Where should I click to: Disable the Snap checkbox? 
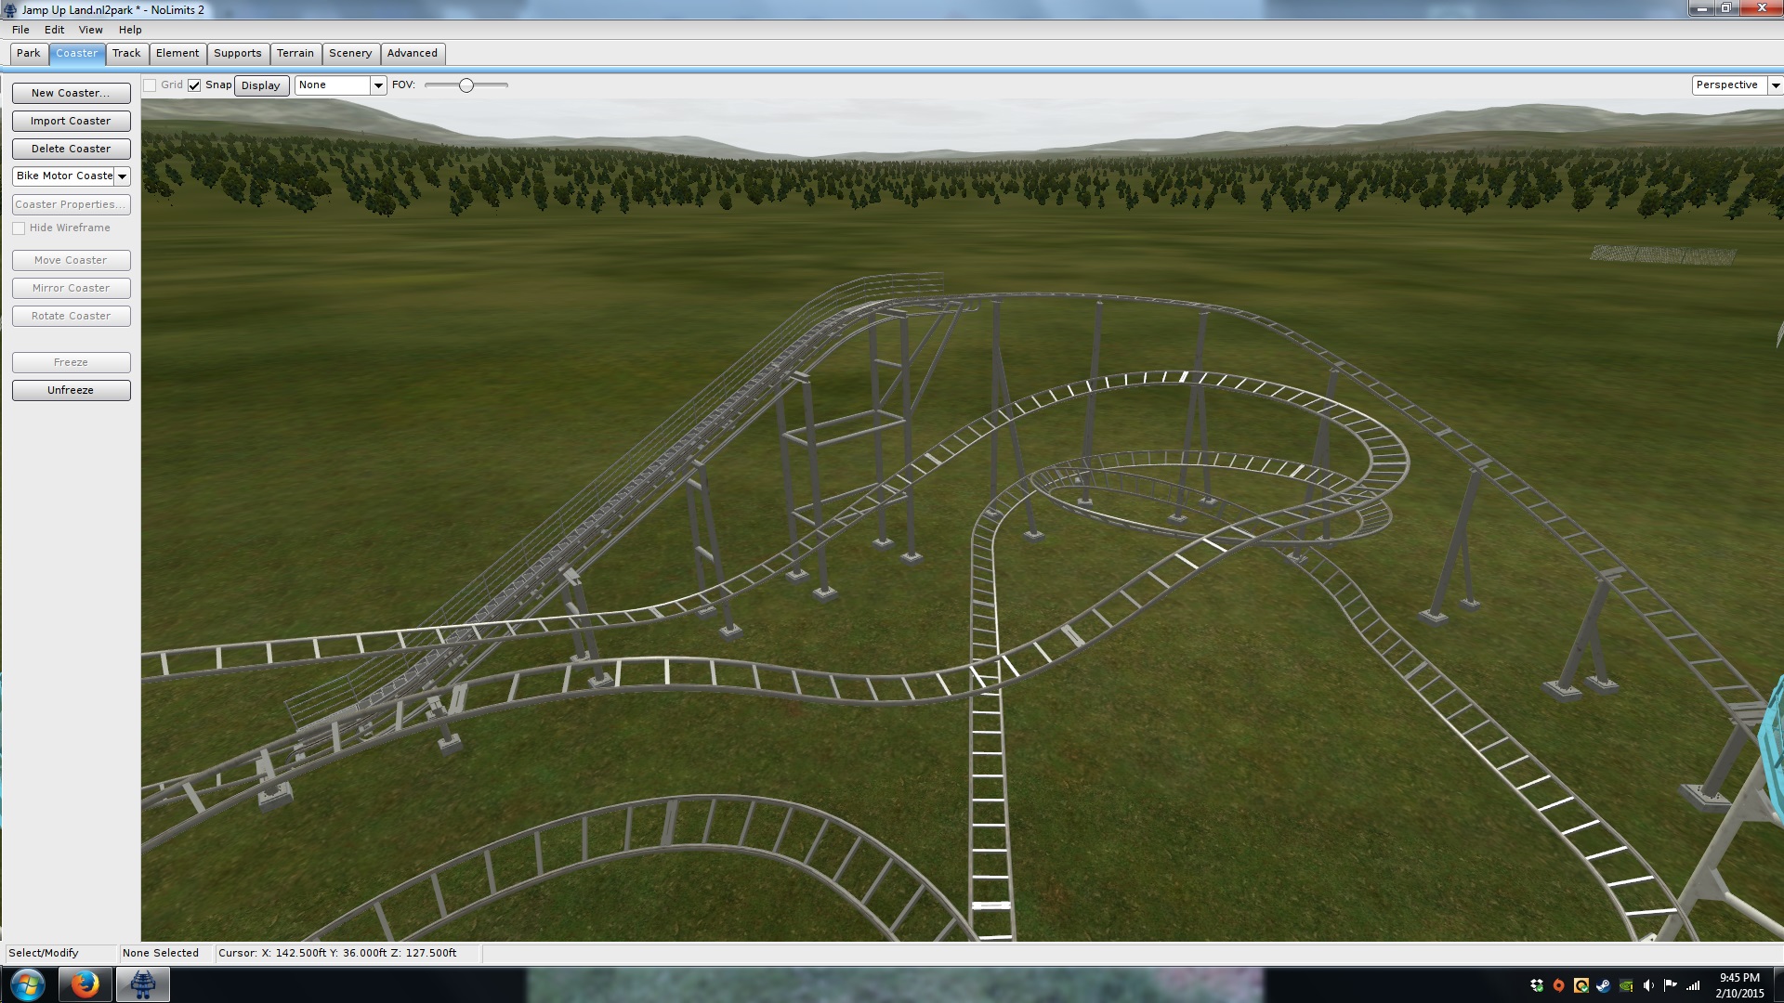coord(194,85)
